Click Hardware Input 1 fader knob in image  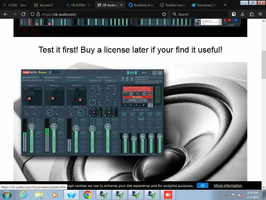click(x=31, y=127)
